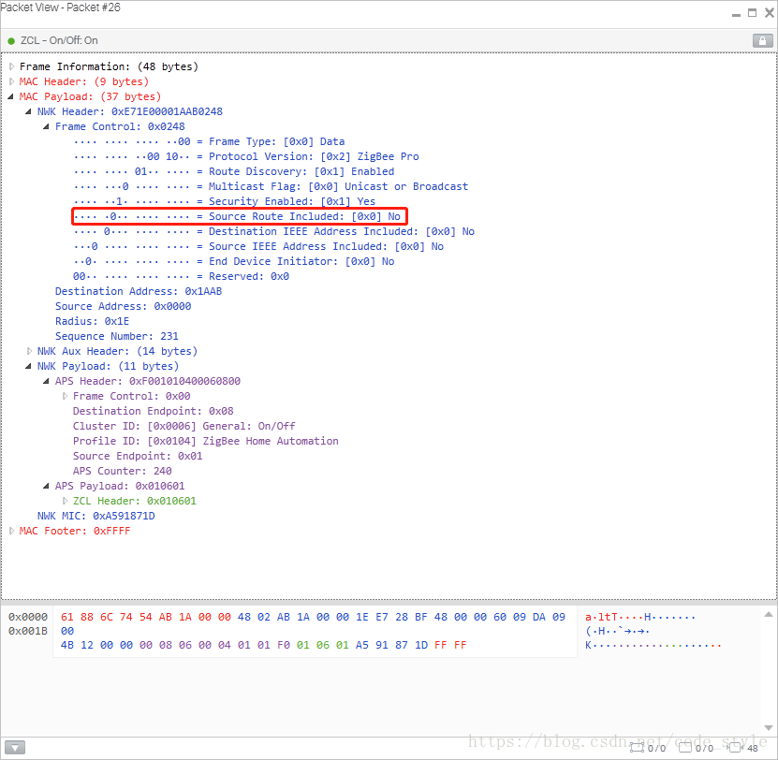Maximize the Packet View window

pos(752,13)
